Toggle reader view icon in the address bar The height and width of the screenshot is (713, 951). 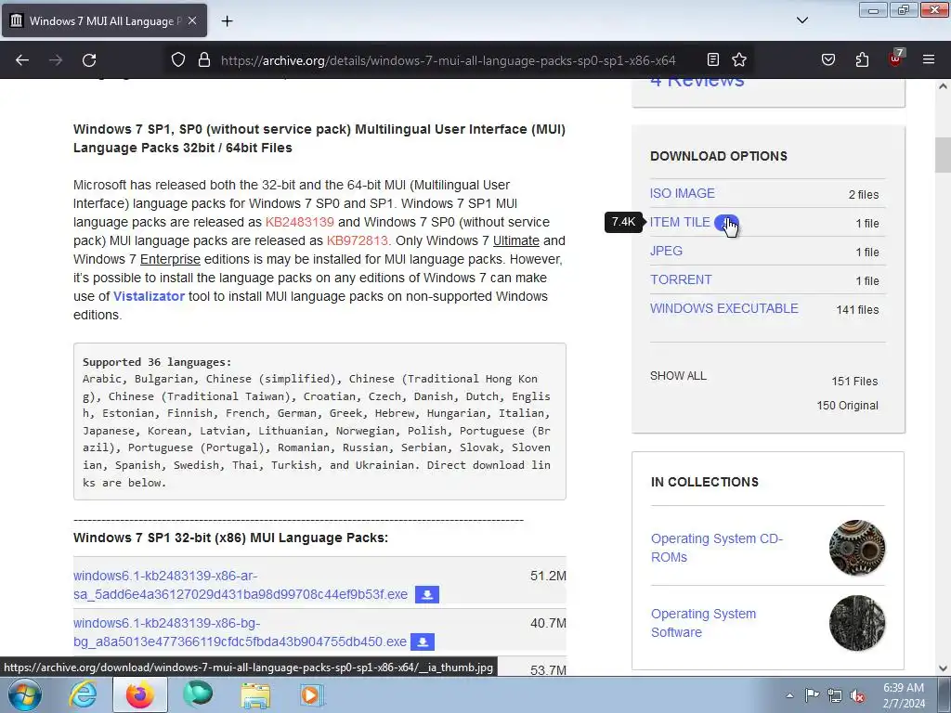click(x=713, y=59)
